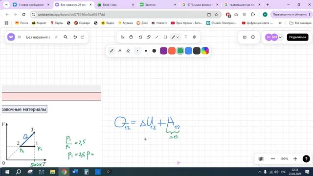Select the hand pan tool
The height and width of the screenshot is (176, 313).
[131, 37]
